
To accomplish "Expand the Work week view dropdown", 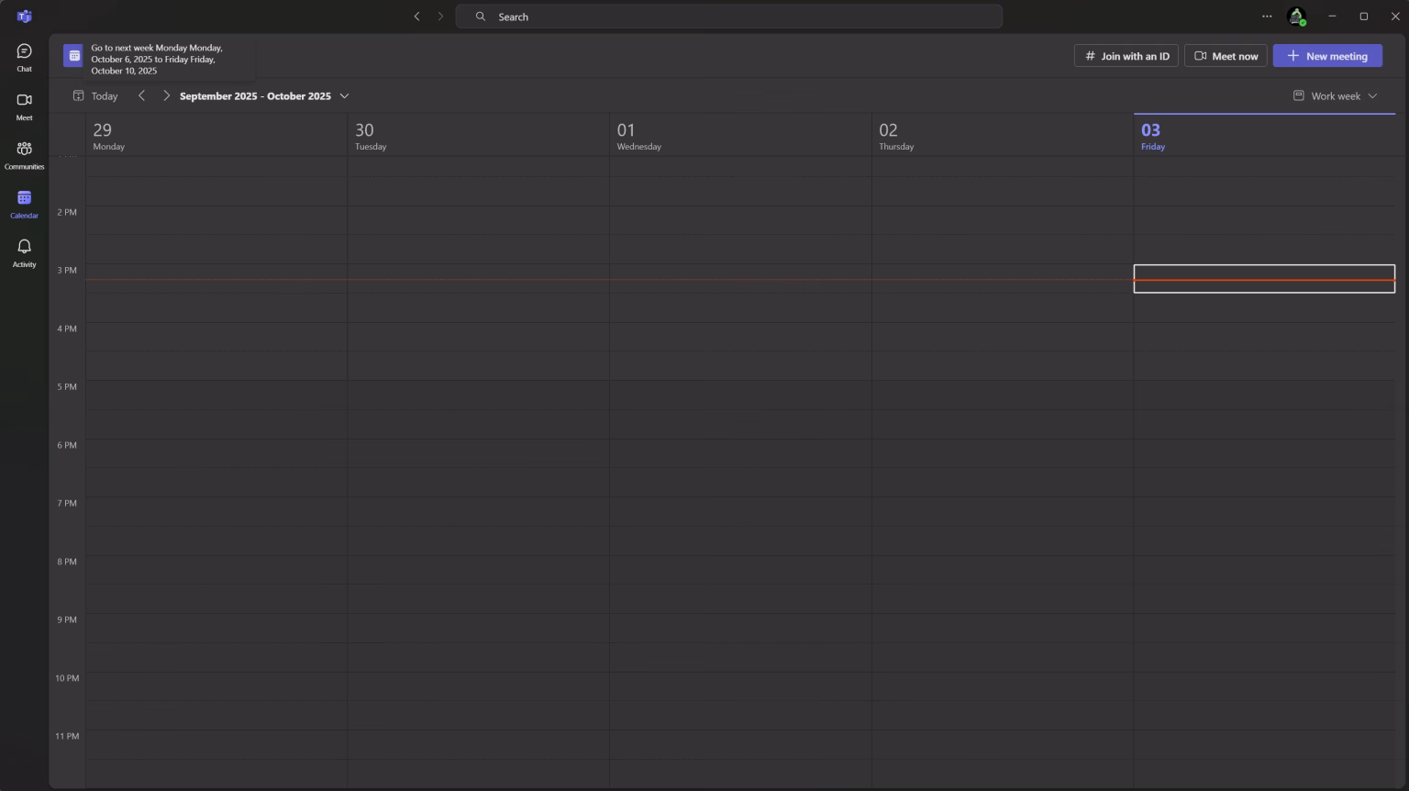I will 1336,96.
